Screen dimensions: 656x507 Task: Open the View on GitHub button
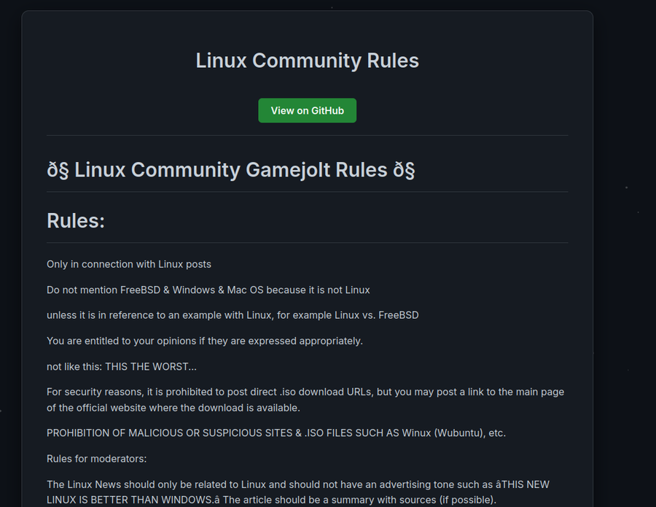pos(307,111)
